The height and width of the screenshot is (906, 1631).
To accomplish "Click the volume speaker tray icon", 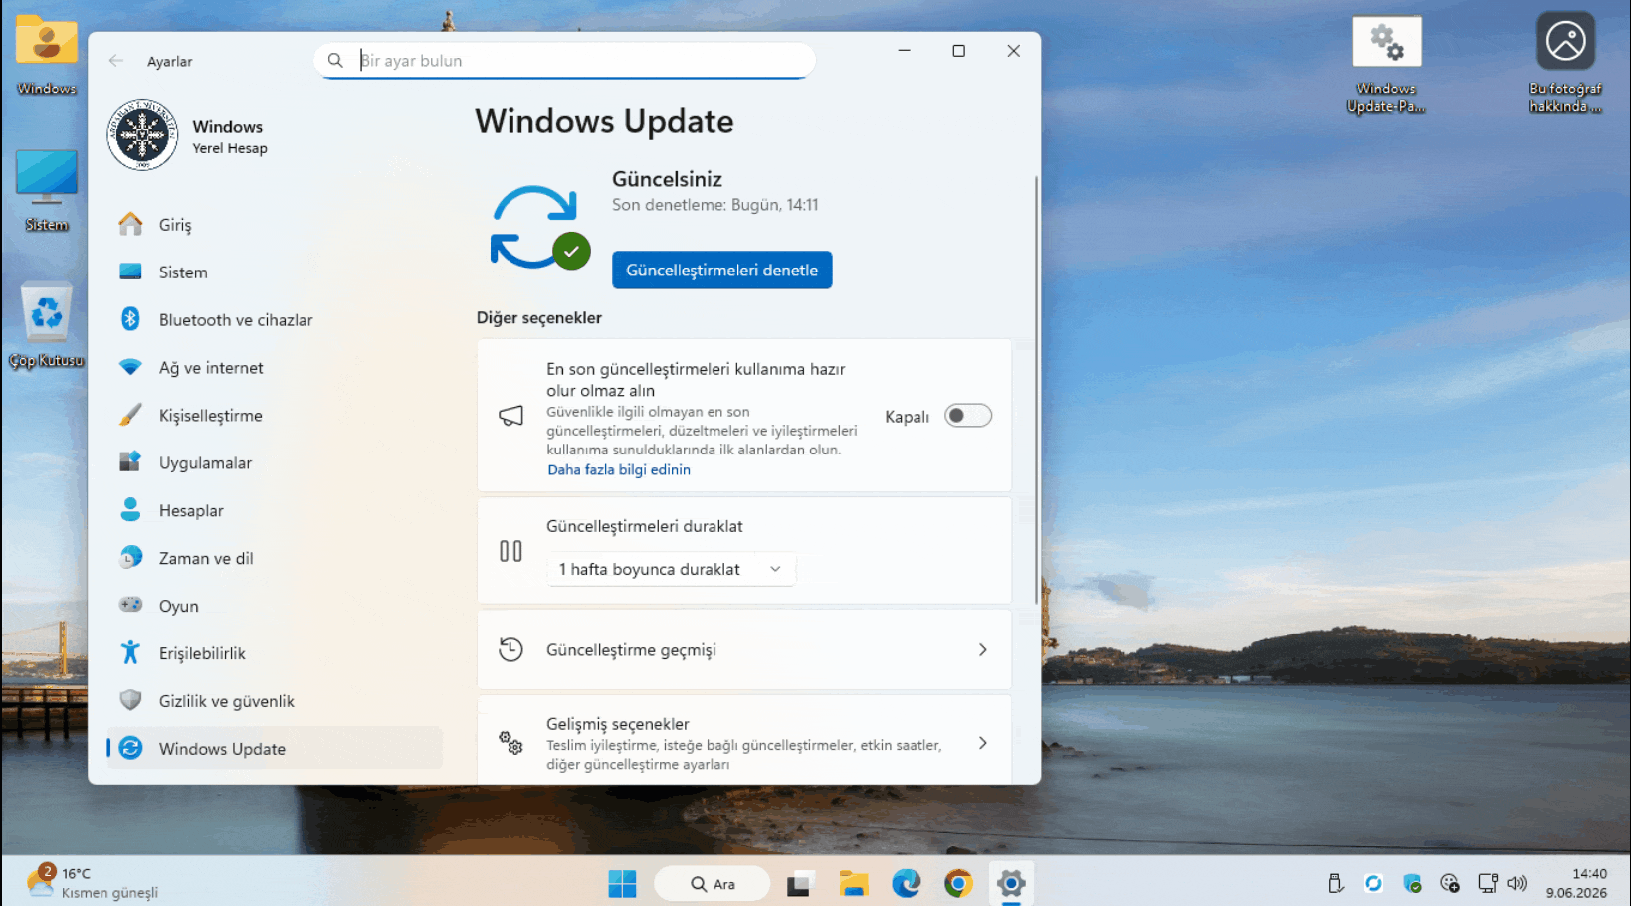I will tap(1517, 883).
